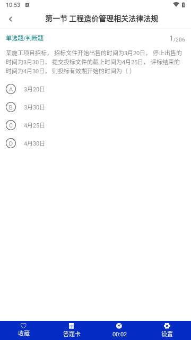Choose option C radio circle
Viewport: 191px width, 340px height.
click(x=11, y=125)
